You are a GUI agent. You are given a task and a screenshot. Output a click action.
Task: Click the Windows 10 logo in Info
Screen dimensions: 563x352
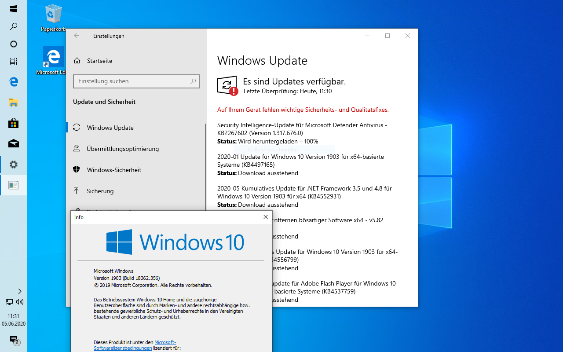click(175, 242)
